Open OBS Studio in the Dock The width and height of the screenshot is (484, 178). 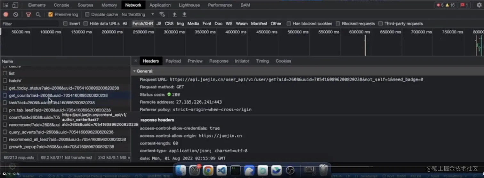(x=290, y=170)
